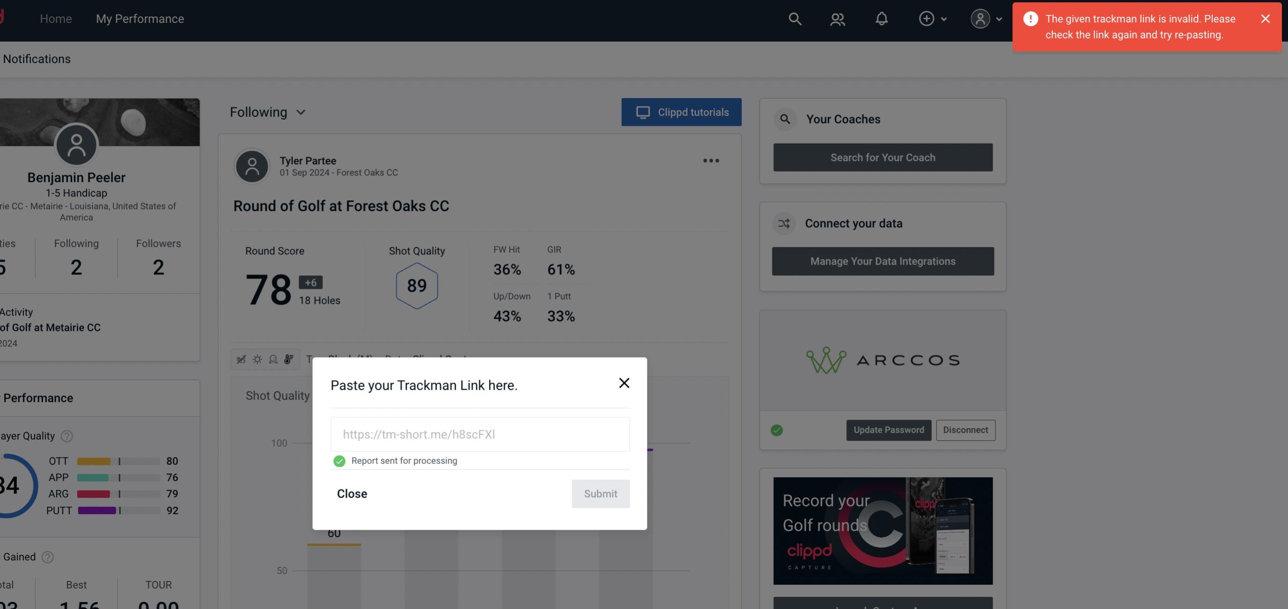Click the search icon in the top navigation
Viewport: 1288px width, 609px height.
794,18
